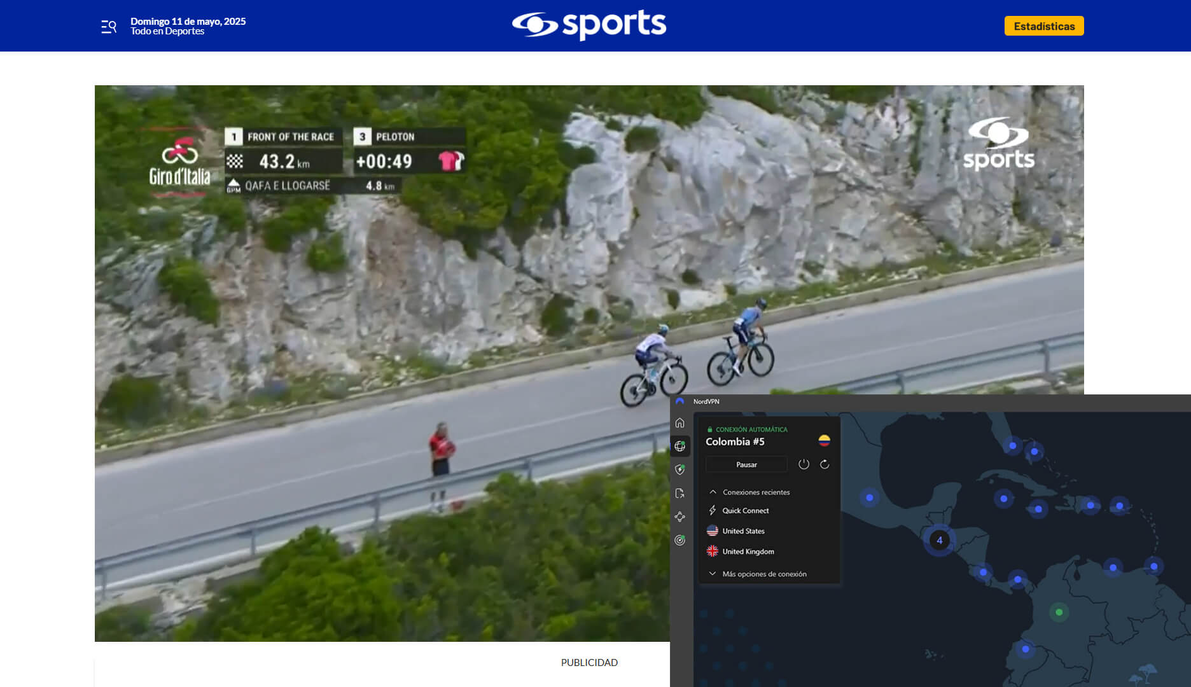Click the Estadísticas button
The image size is (1191, 687).
click(1044, 26)
